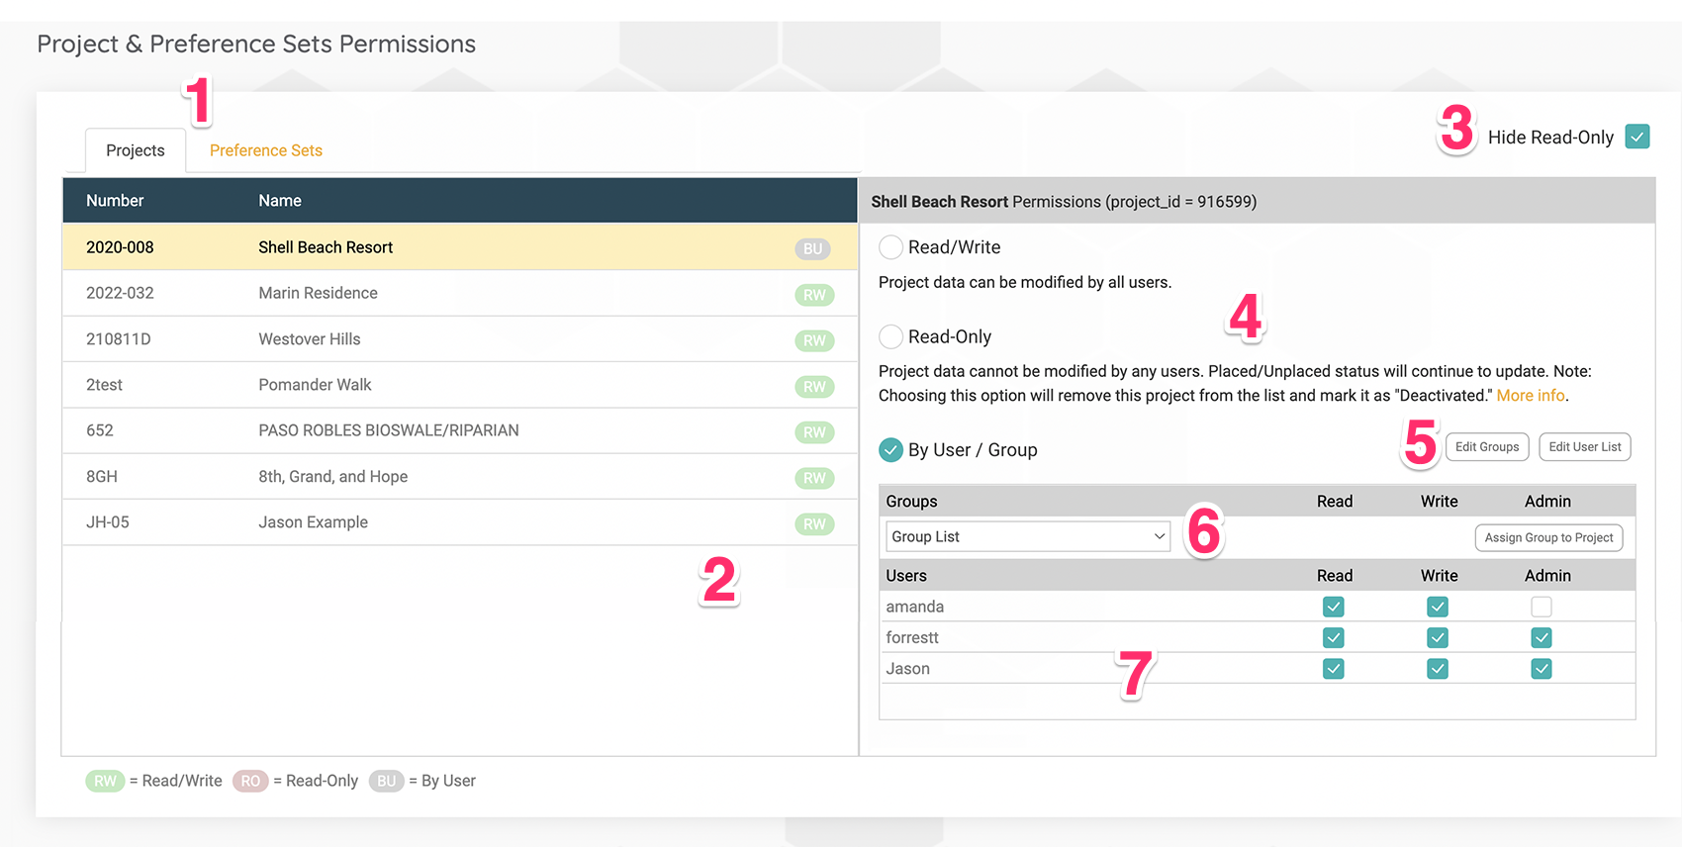Select the Read-Only radio option
Screen dimensions: 1682x847
(890, 336)
